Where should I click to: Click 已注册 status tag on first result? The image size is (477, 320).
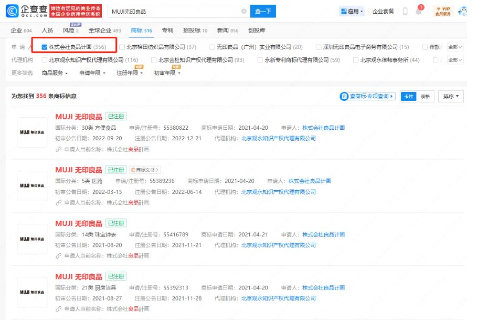[x=116, y=117]
